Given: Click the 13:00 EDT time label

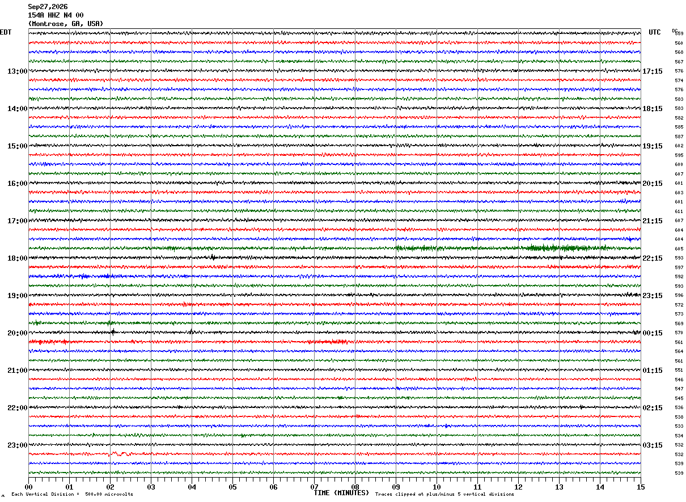Looking at the screenshot, I should (17, 71).
